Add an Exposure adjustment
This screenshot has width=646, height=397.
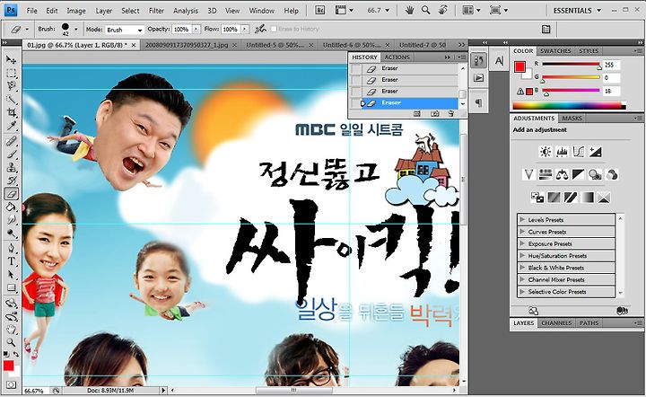[595, 152]
